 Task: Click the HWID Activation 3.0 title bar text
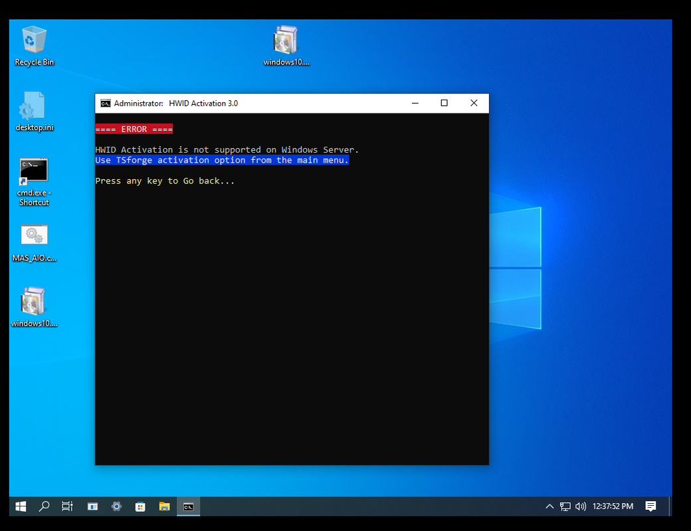click(x=203, y=104)
